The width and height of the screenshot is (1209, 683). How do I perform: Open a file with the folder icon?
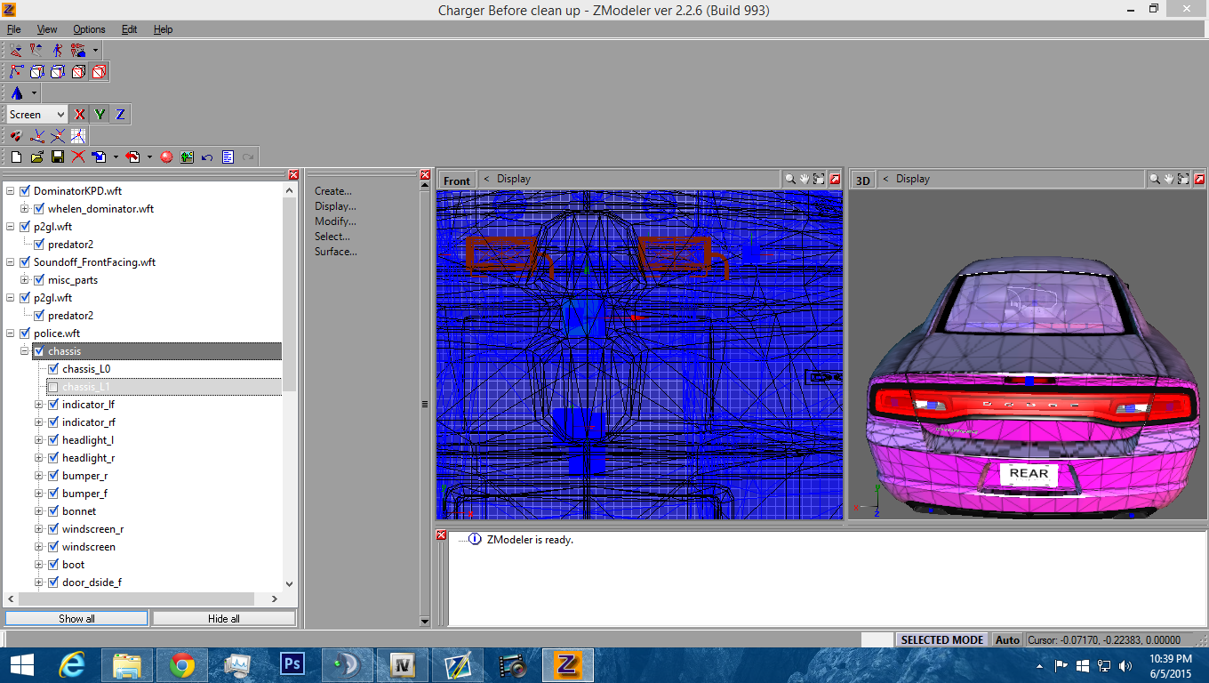point(36,157)
